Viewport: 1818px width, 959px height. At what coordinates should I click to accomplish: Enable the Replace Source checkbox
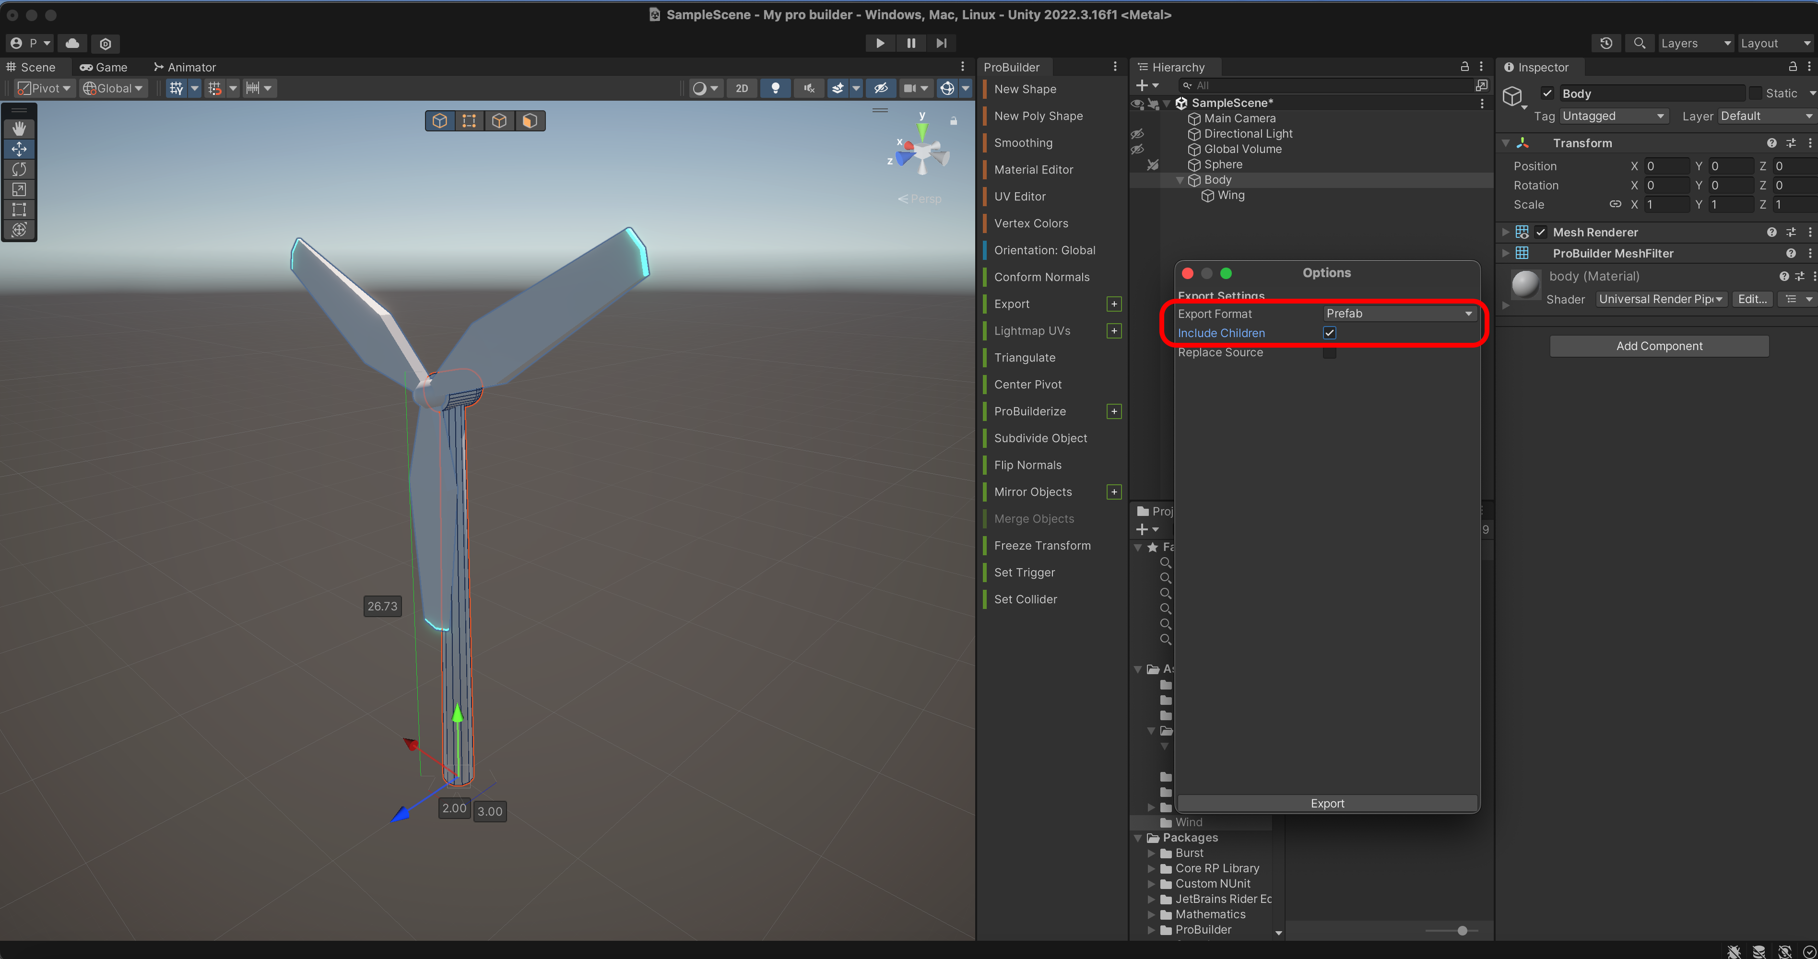[1330, 353]
